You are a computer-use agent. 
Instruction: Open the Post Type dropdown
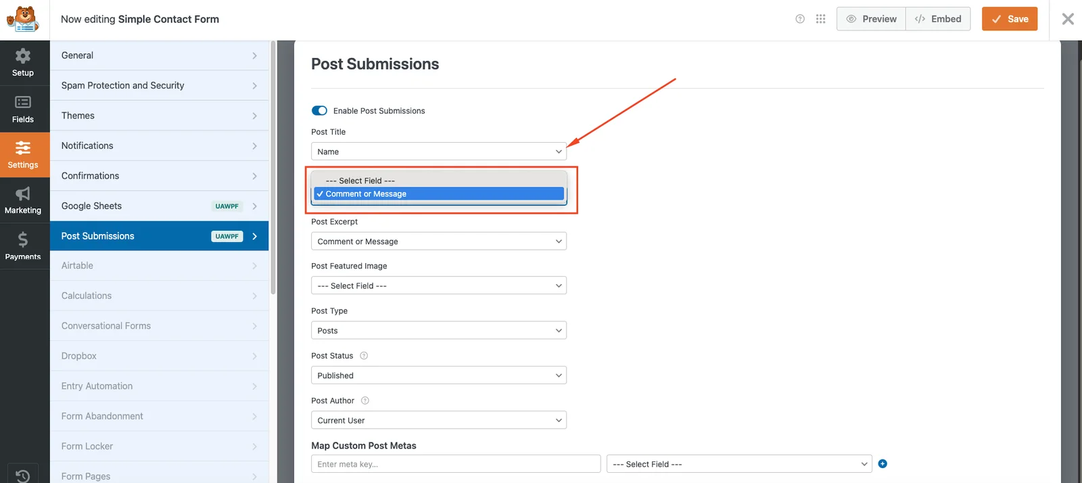pyautogui.click(x=438, y=331)
